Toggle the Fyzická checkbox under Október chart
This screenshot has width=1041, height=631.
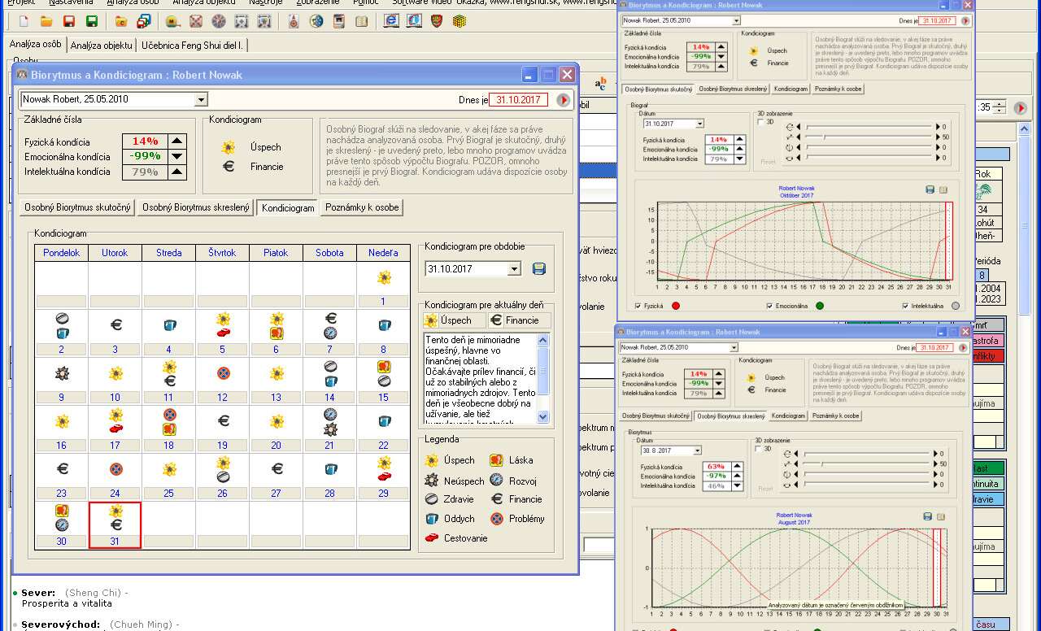click(x=638, y=307)
